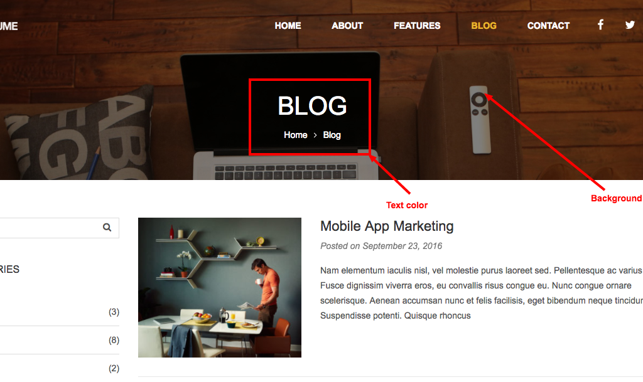Open the Facebook icon in the navigation bar

coord(600,25)
